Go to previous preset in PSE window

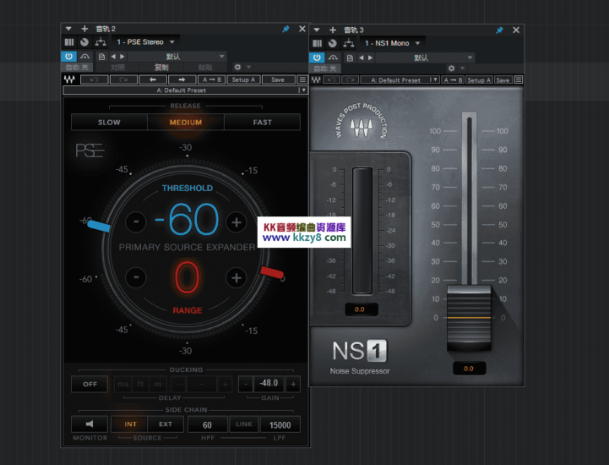click(113, 57)
